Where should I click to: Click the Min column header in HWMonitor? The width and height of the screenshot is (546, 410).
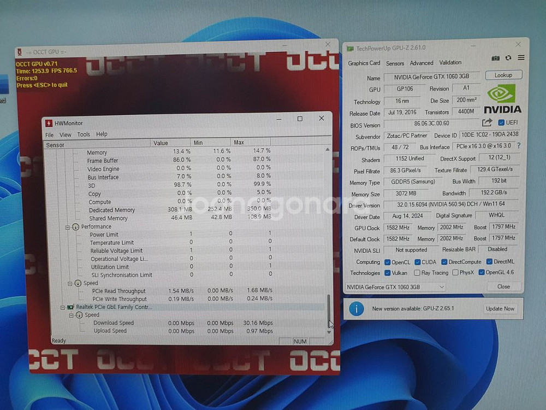[x=211, y=143]
